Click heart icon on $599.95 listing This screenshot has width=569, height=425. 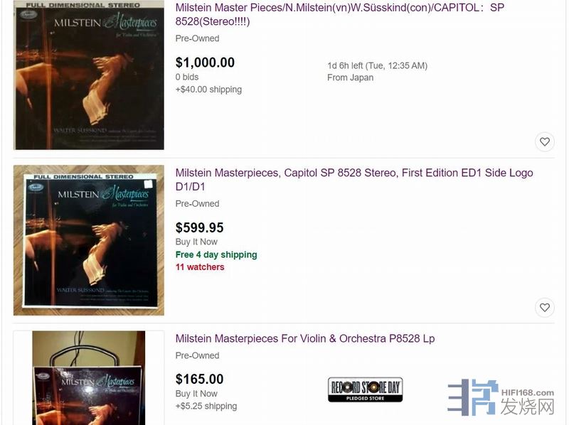coord(544,308)
